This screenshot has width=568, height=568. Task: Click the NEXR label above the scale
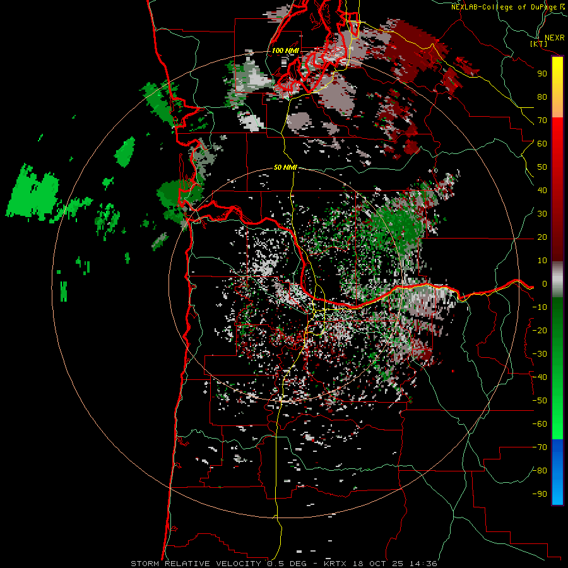[555, 38]
